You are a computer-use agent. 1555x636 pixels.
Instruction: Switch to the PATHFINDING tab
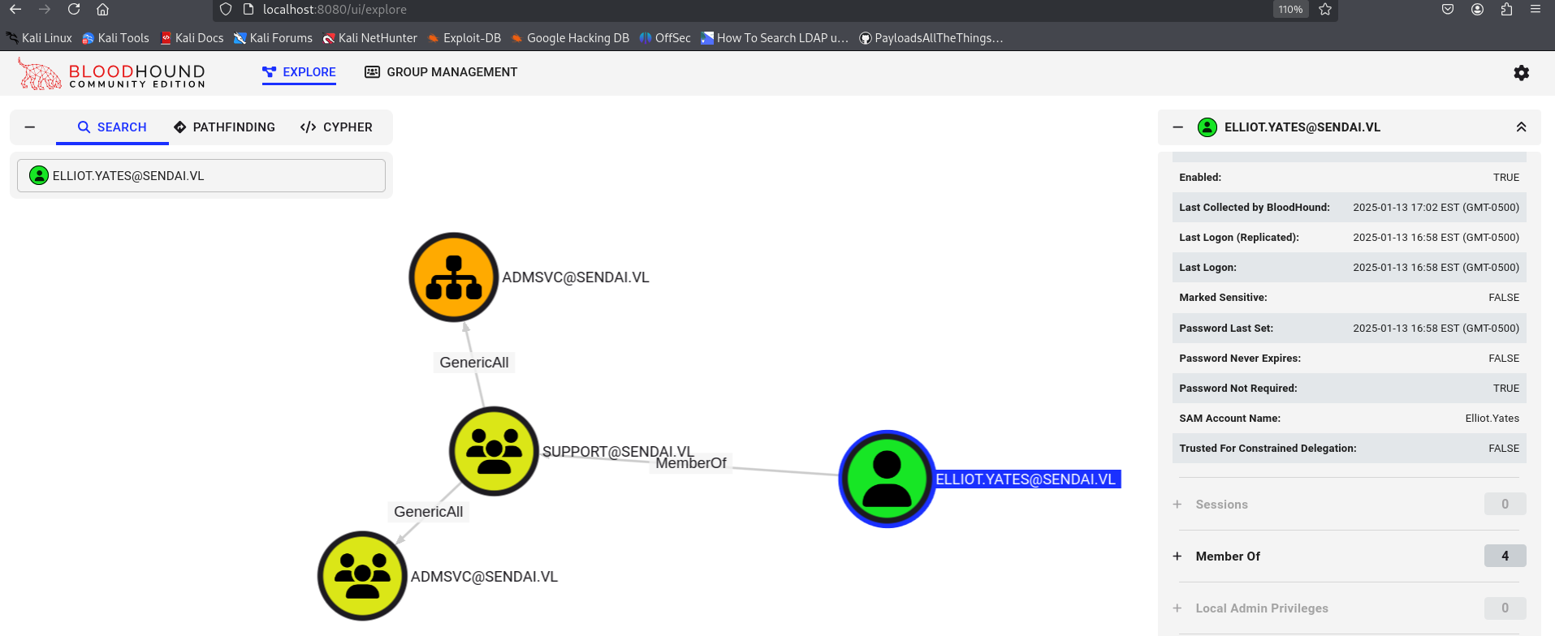[x=225, y=127]
